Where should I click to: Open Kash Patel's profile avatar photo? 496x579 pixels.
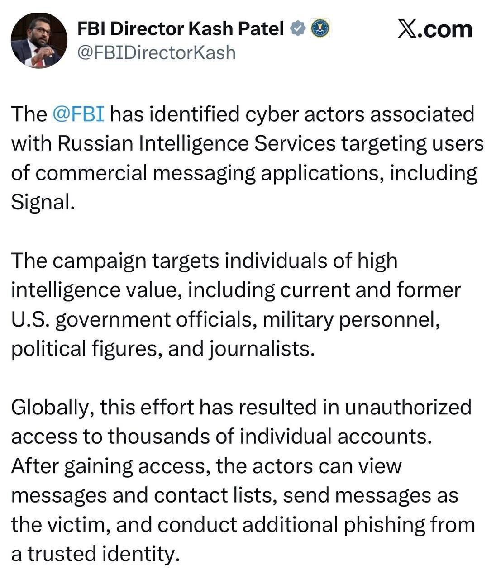click(38, 40)
